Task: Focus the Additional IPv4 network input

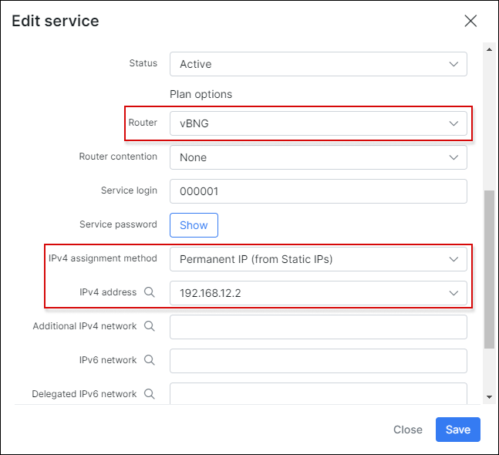Action: pyautogui.click(x=319, y=327)
